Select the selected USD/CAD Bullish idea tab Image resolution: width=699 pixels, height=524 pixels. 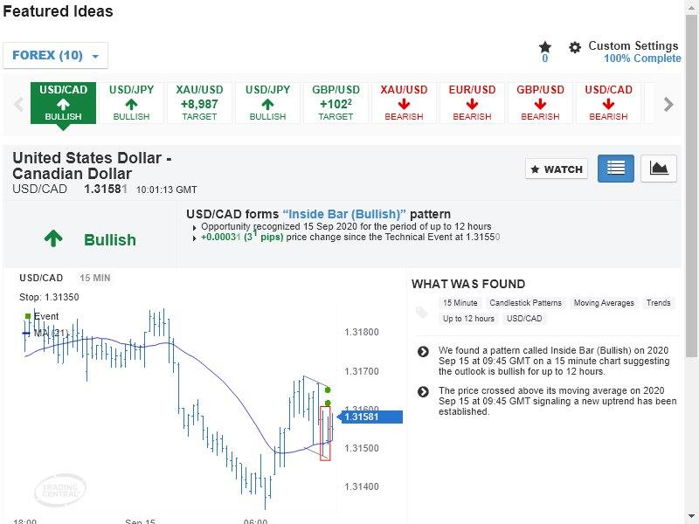click(x=63, y=103)
